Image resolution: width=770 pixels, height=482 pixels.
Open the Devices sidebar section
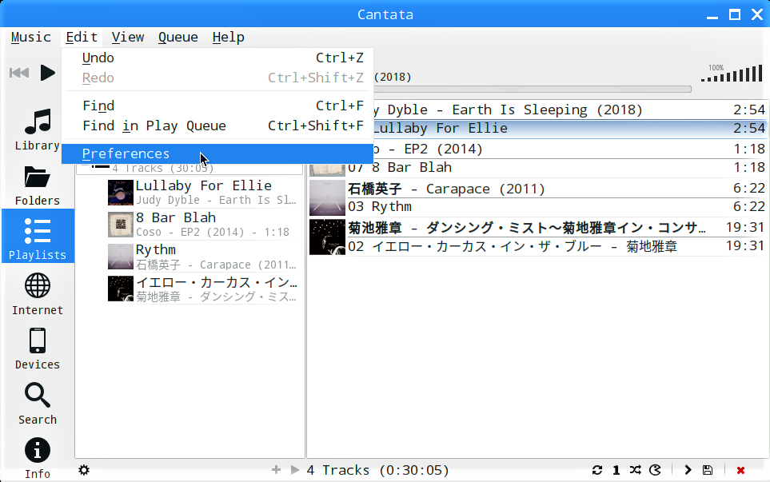38,349
